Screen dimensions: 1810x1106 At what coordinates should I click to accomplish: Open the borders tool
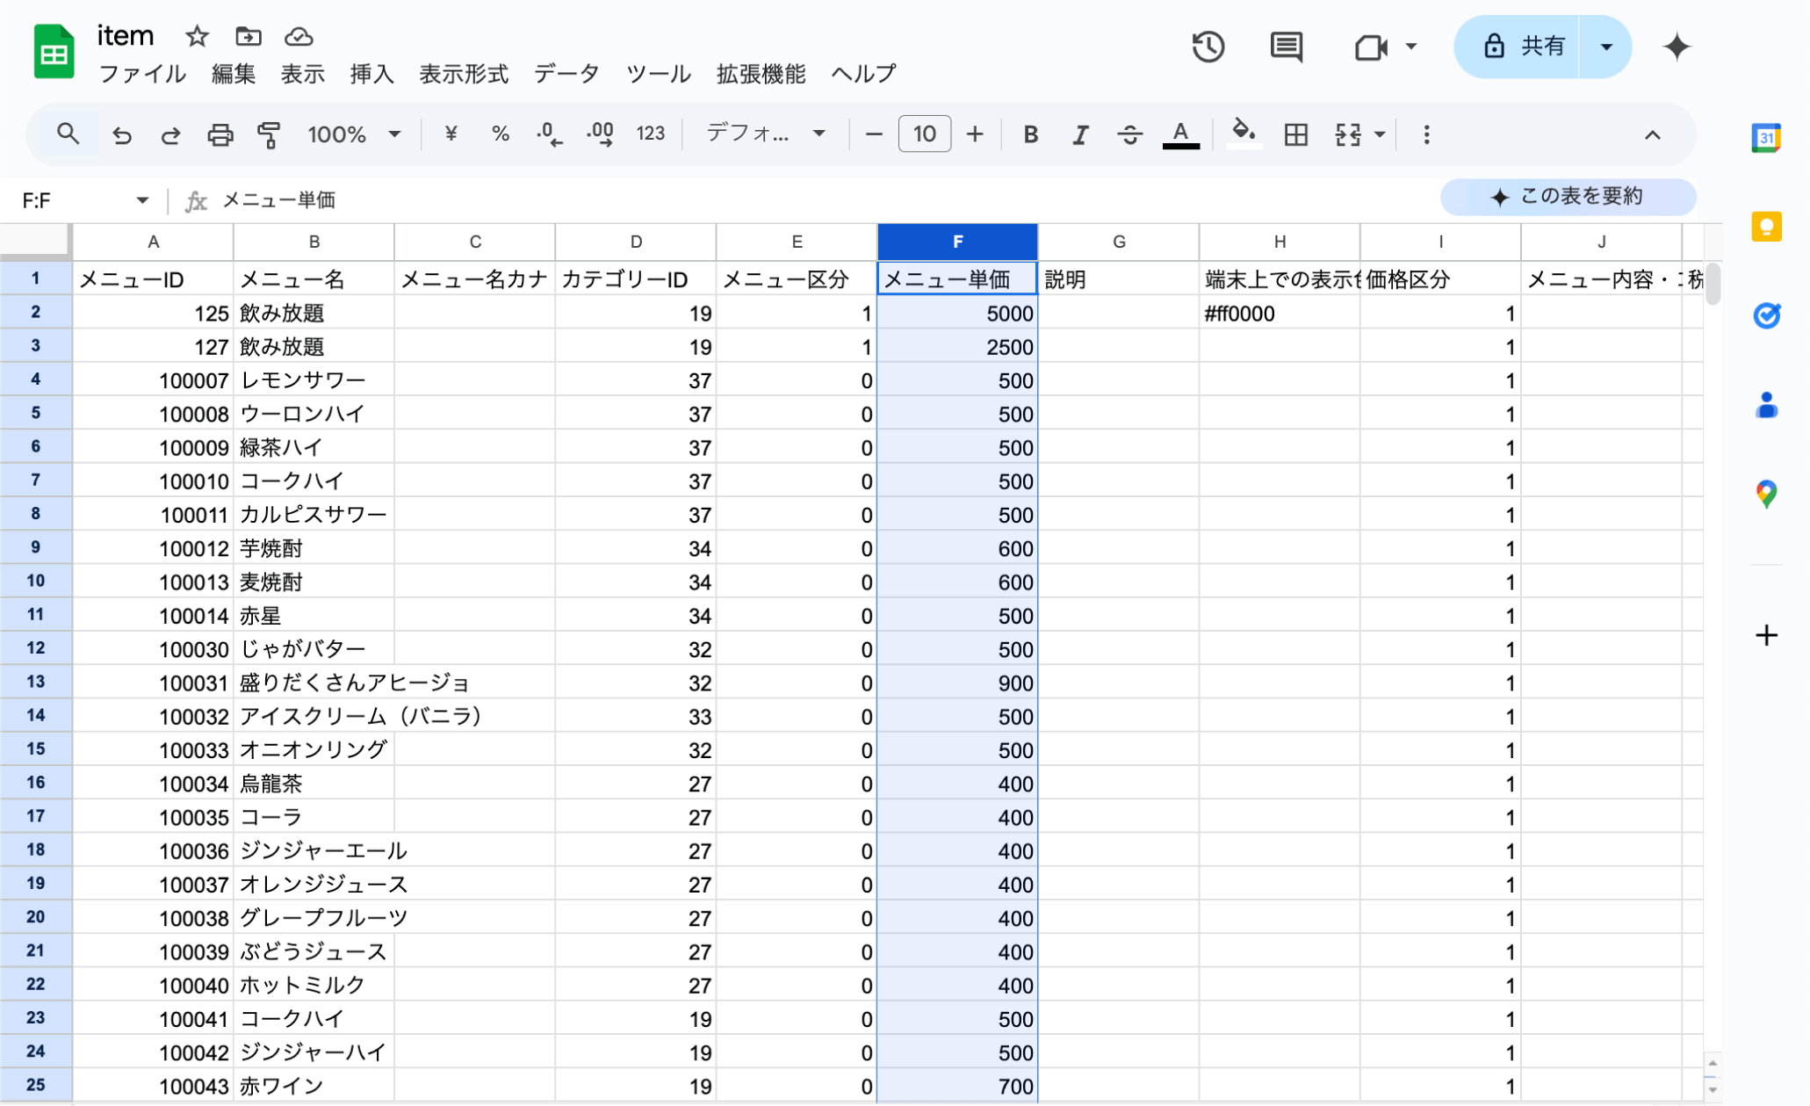[x=1295, y=134]
